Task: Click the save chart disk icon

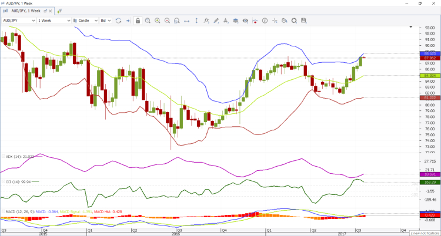Action: click(x=303, y=21)
